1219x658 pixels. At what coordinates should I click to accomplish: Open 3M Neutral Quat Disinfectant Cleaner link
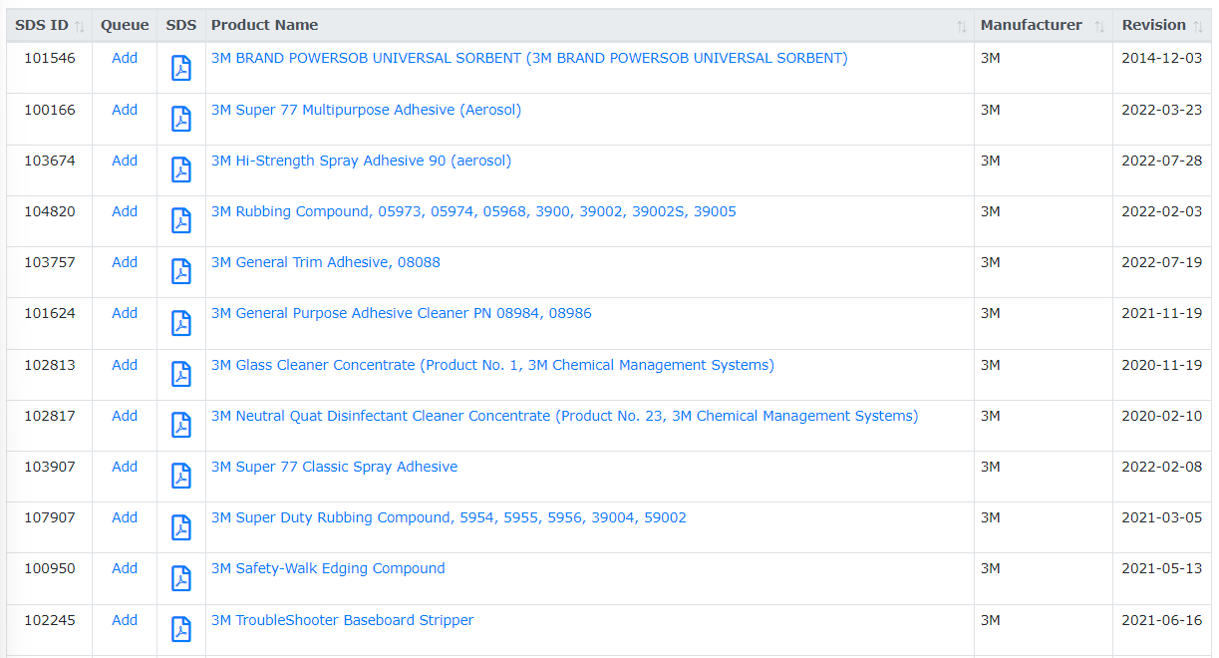(x=565, y=416)
